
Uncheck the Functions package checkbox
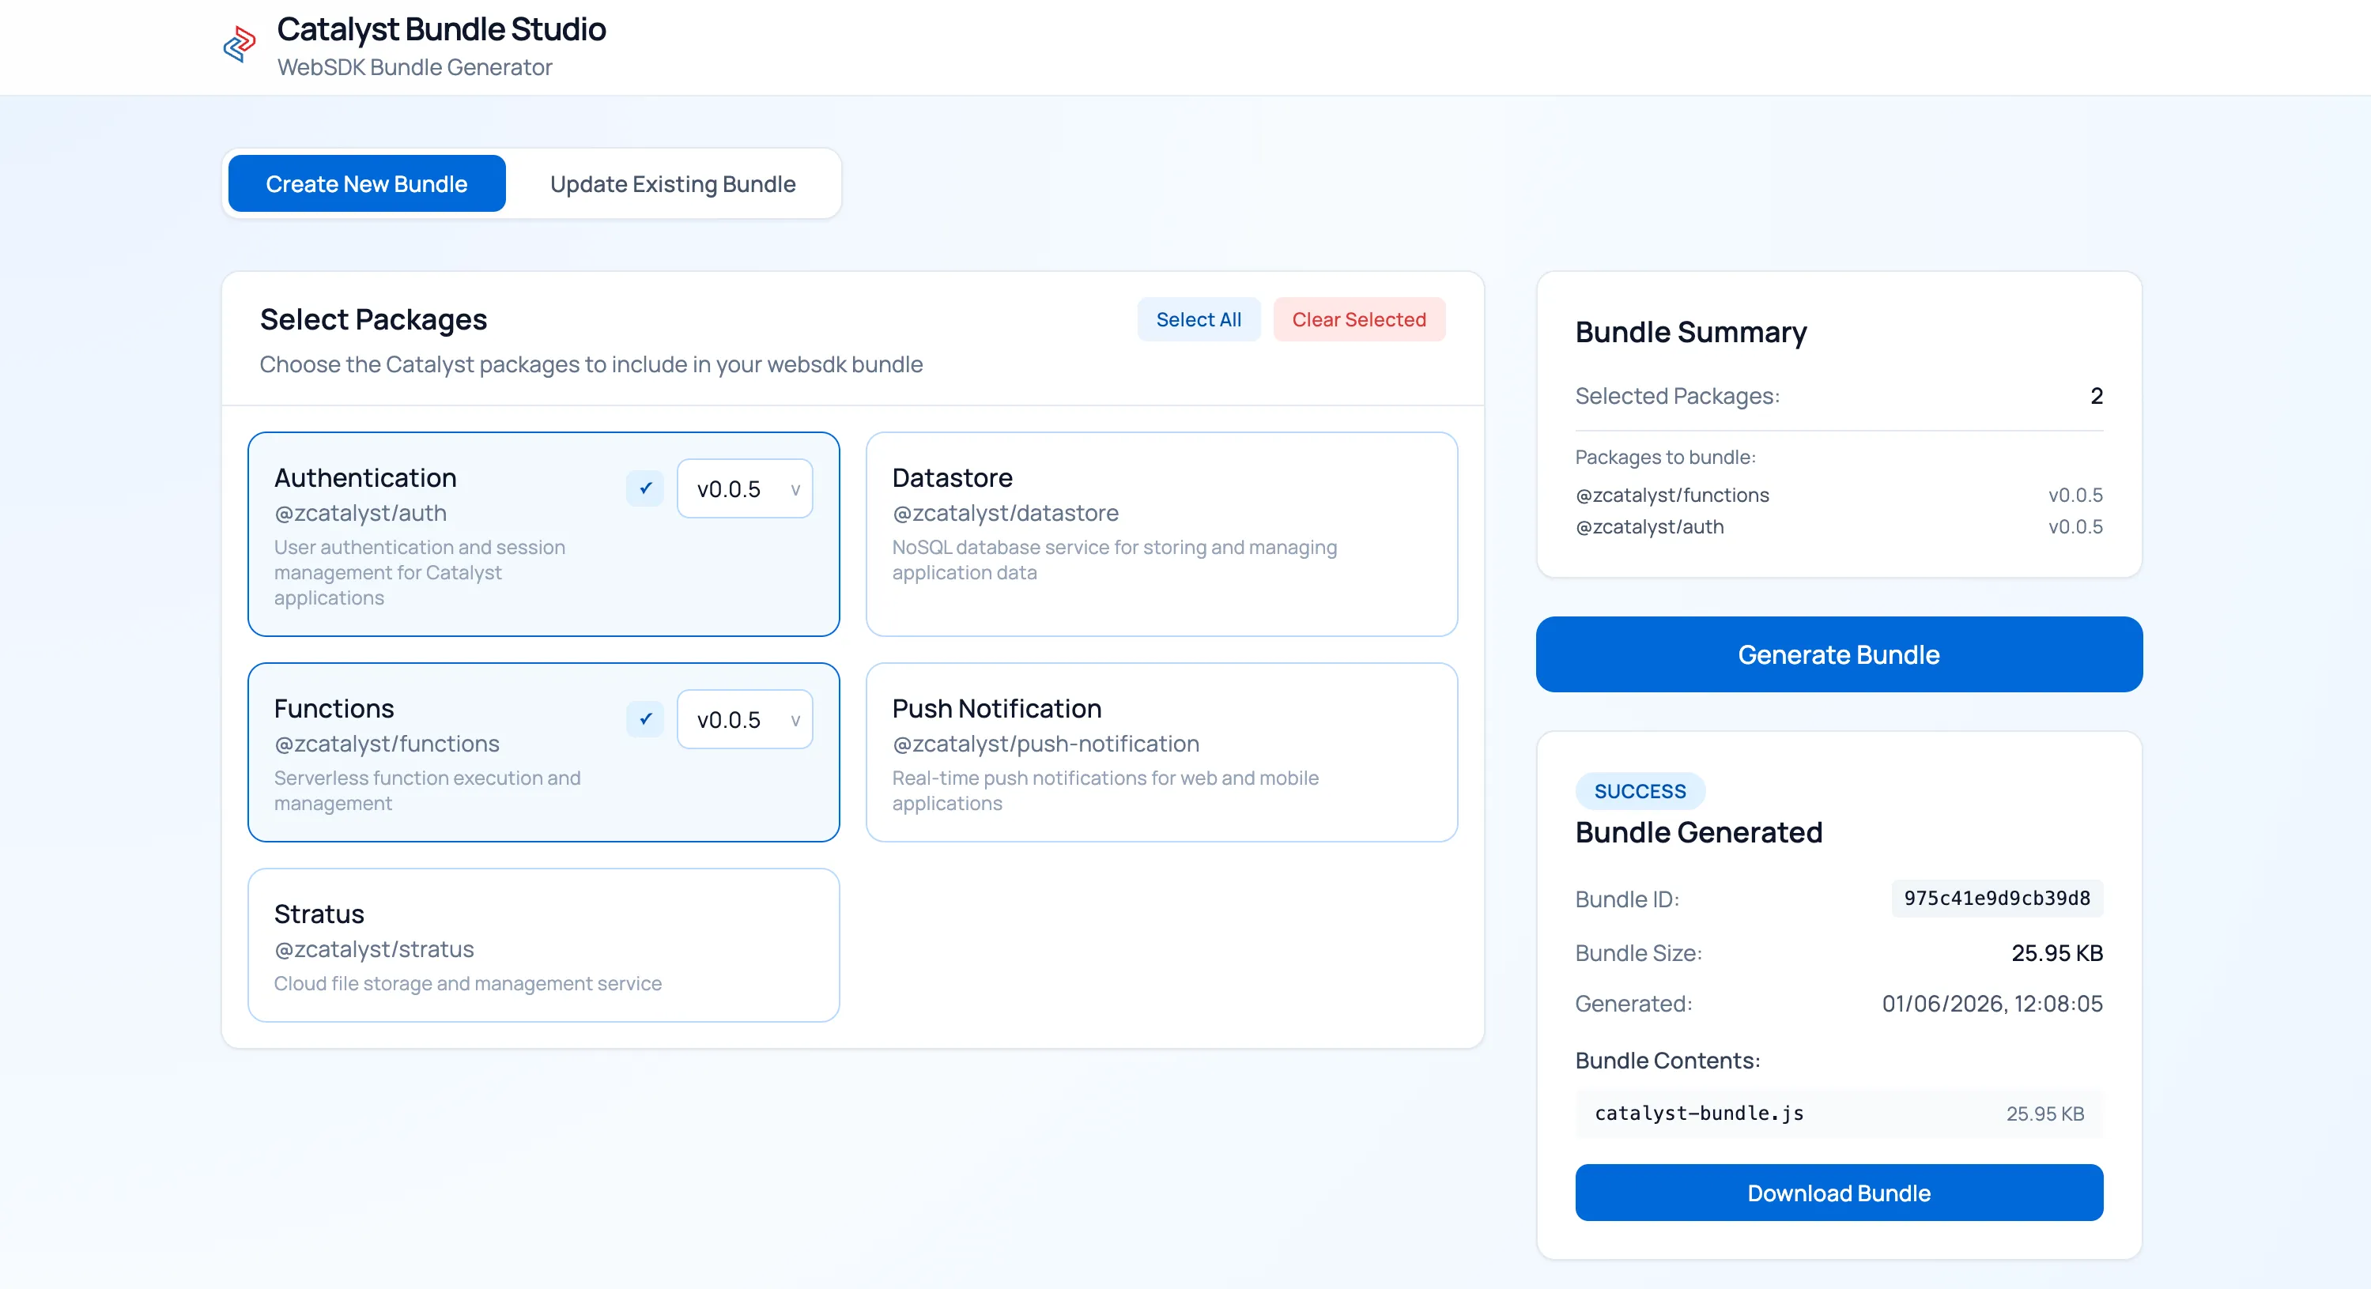(x=645, y=719)
